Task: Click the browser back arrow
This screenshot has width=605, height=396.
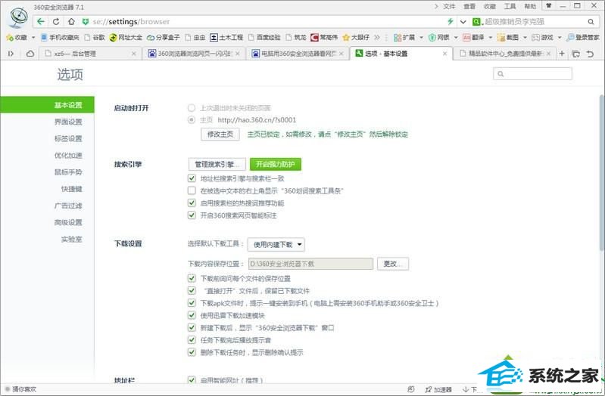Action: pos(41,22)
